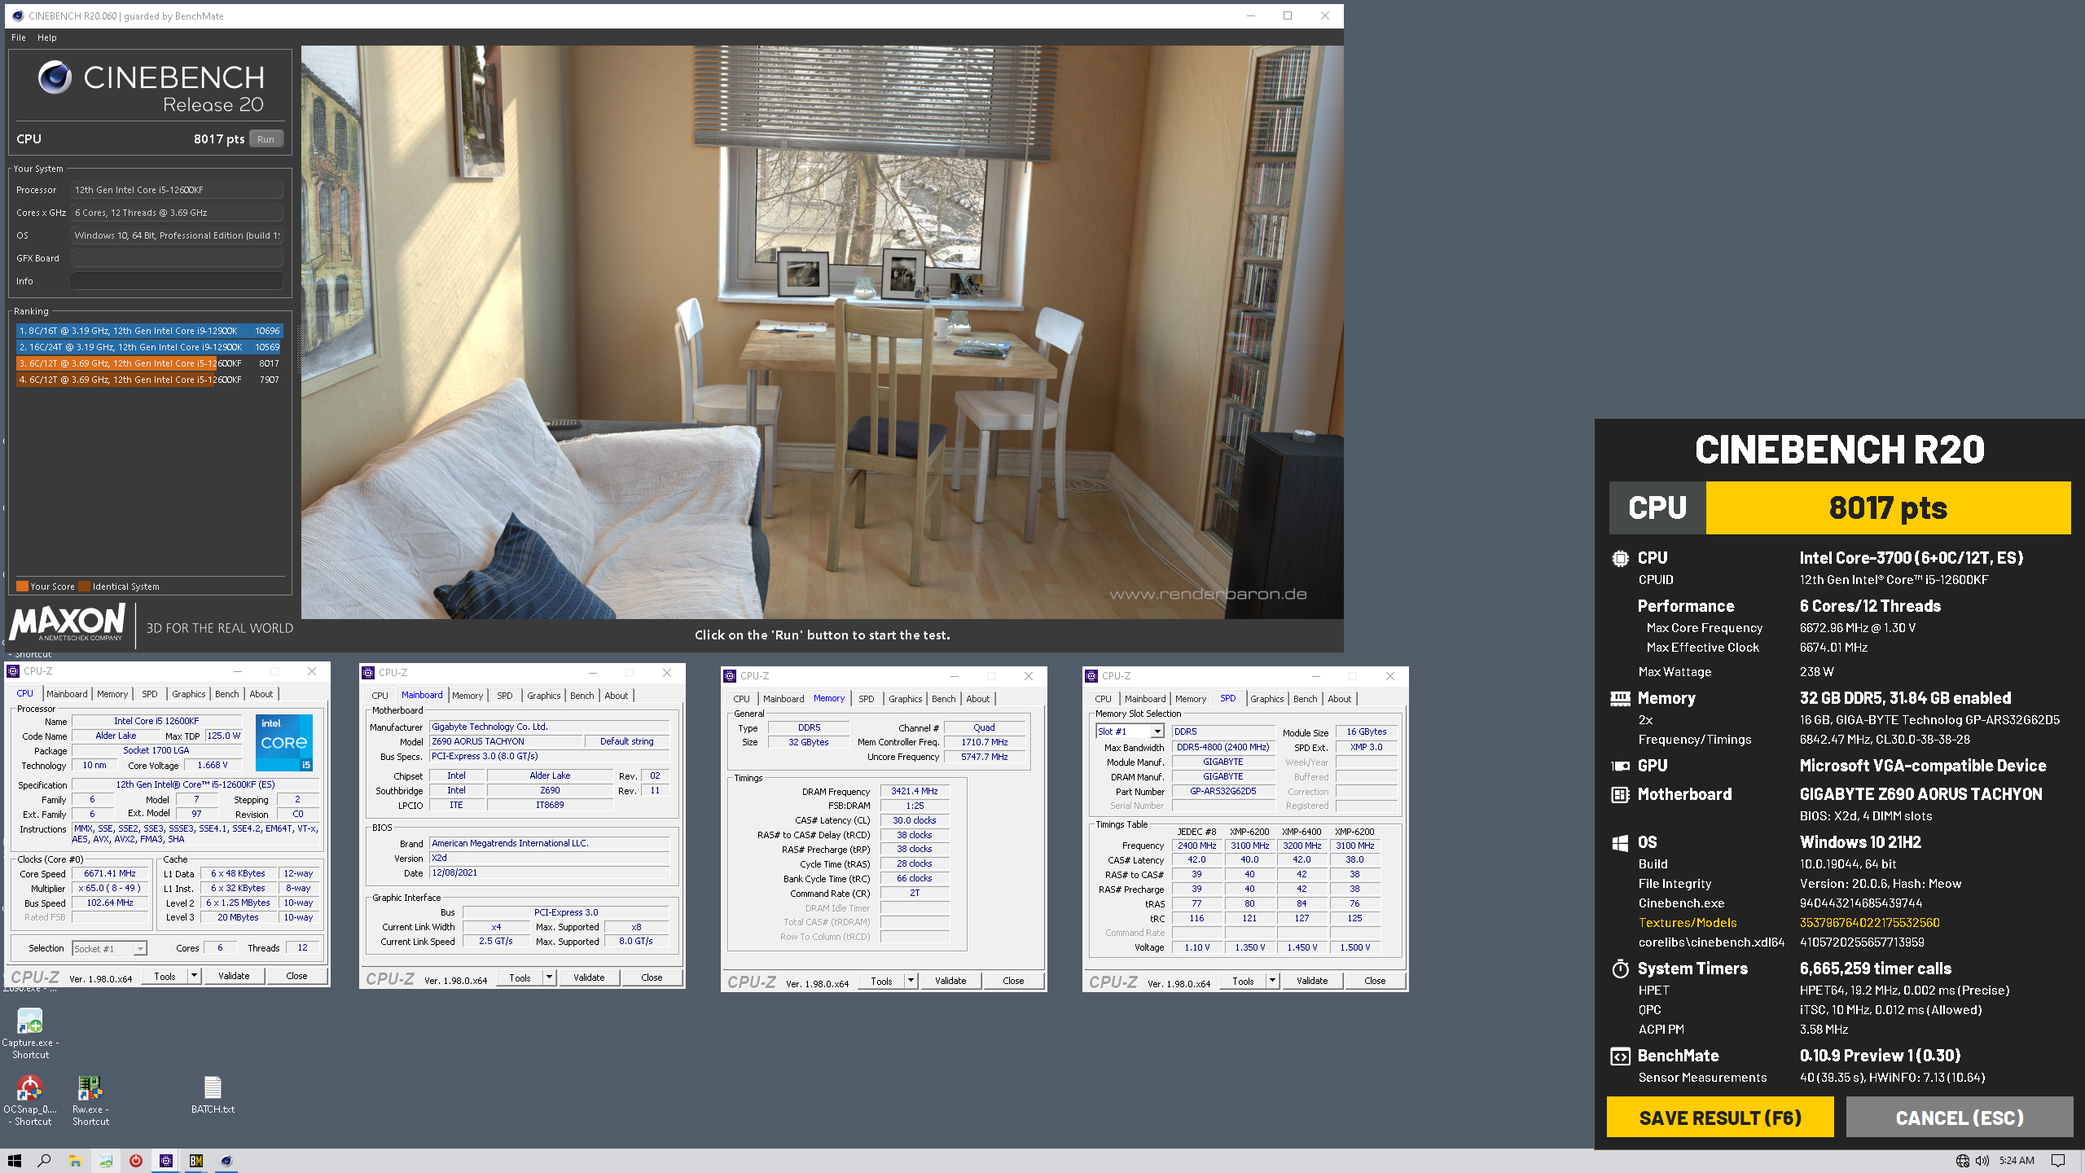Image resolution: width=2085 pixels, height=1173 pixels.
Task: Click the BenchMate code icon in result panel
Action: coord(1620,1057)
